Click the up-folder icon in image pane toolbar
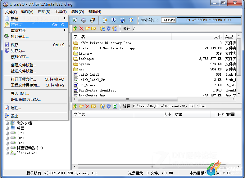 (x=75, y=29)
